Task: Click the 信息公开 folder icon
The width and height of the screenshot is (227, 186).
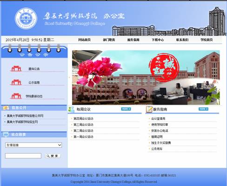Action: pyautogui.click(x=6, y=108)
